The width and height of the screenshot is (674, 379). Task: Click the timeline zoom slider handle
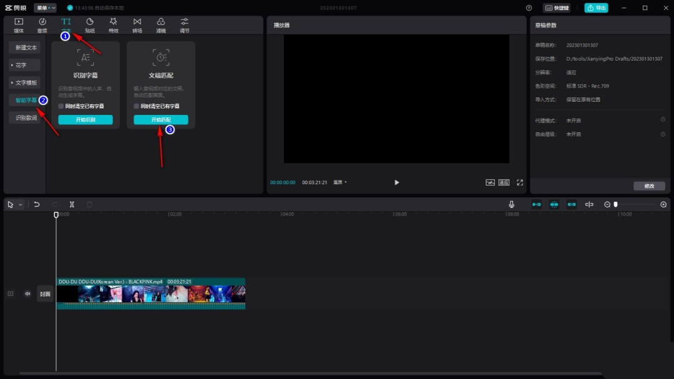[x=615, y=205]
